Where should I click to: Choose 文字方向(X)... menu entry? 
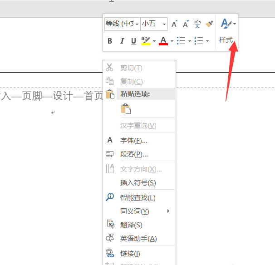pos(139,169)
